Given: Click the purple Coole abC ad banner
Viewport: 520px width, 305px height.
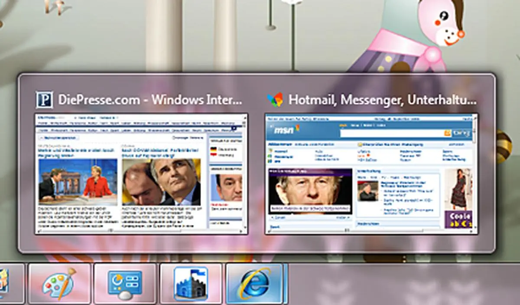Looking at the screenshot, I should point(459,220).
